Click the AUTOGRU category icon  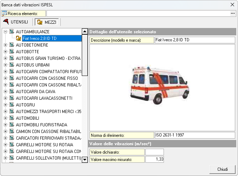(x=12, y=105)
